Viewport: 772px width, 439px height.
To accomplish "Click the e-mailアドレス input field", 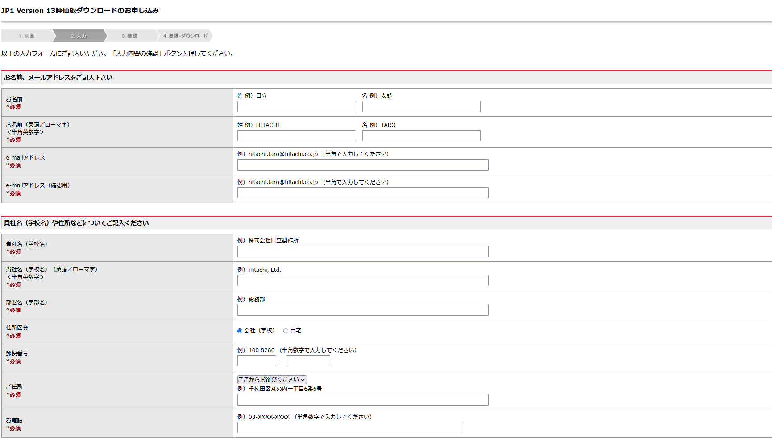I will [362, 164].
